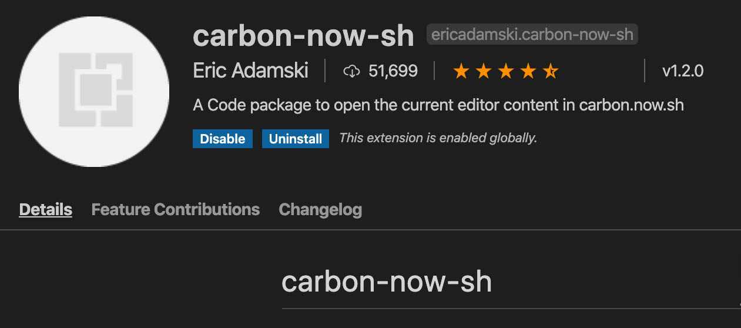Click the half-filled fifth rating star
Screen dimensions: 741x328
click(x=550, y=72)
